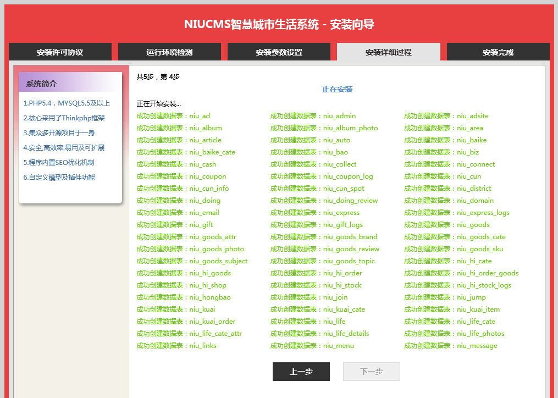Screen dimensions: 558x398
Task: Click log entry niu_cun_spot
Action: click(x=317, y=189)
